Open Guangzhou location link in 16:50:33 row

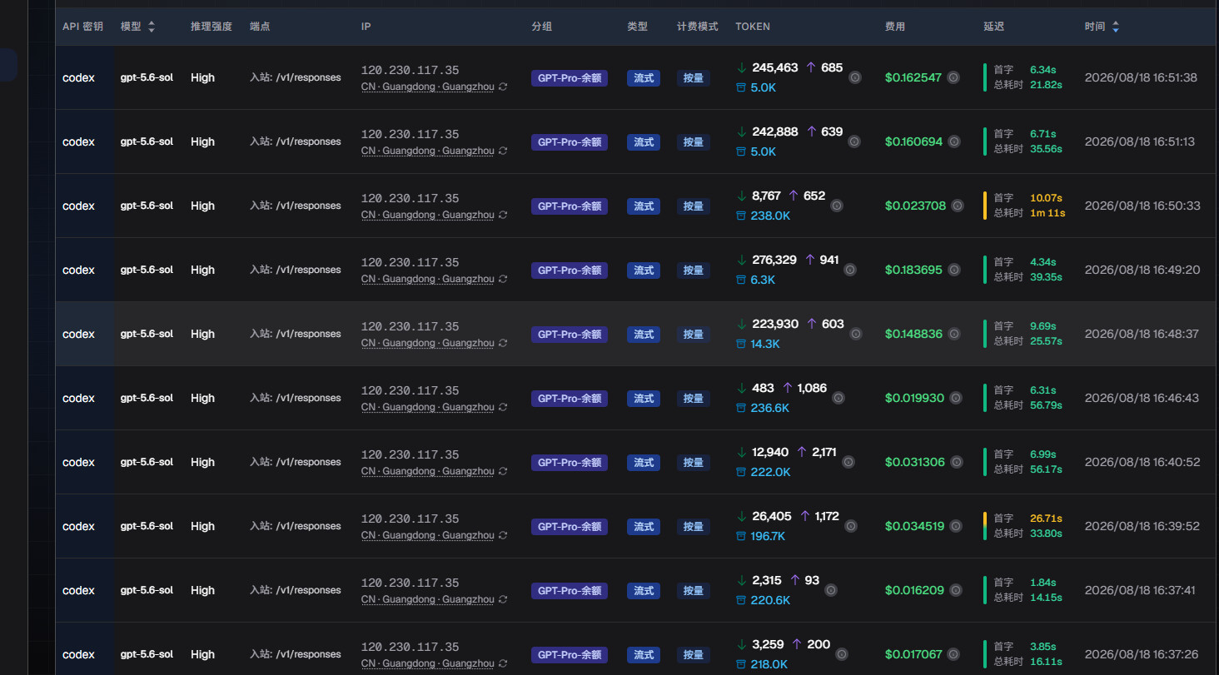(x=428, y=215)
